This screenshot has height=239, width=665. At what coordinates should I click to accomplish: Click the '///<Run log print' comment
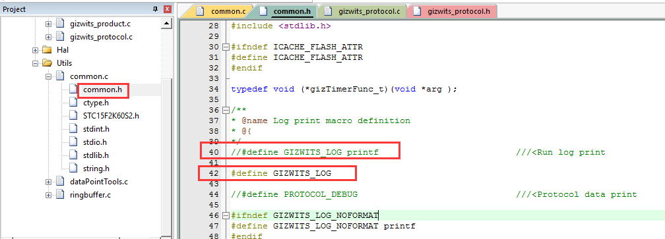(x=561, y=152)
